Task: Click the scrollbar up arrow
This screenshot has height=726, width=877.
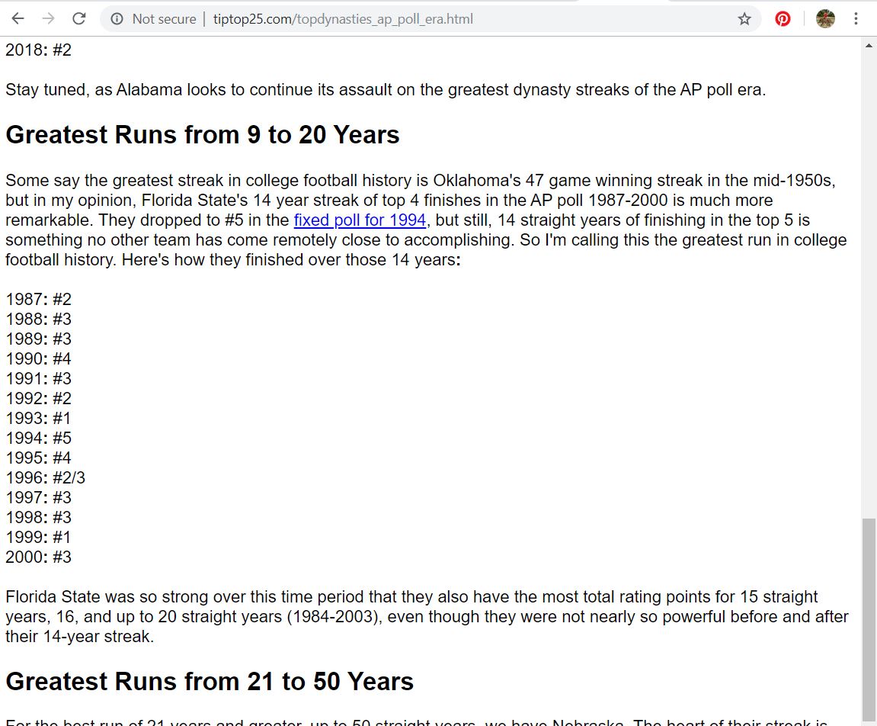Action: (869, 45)
